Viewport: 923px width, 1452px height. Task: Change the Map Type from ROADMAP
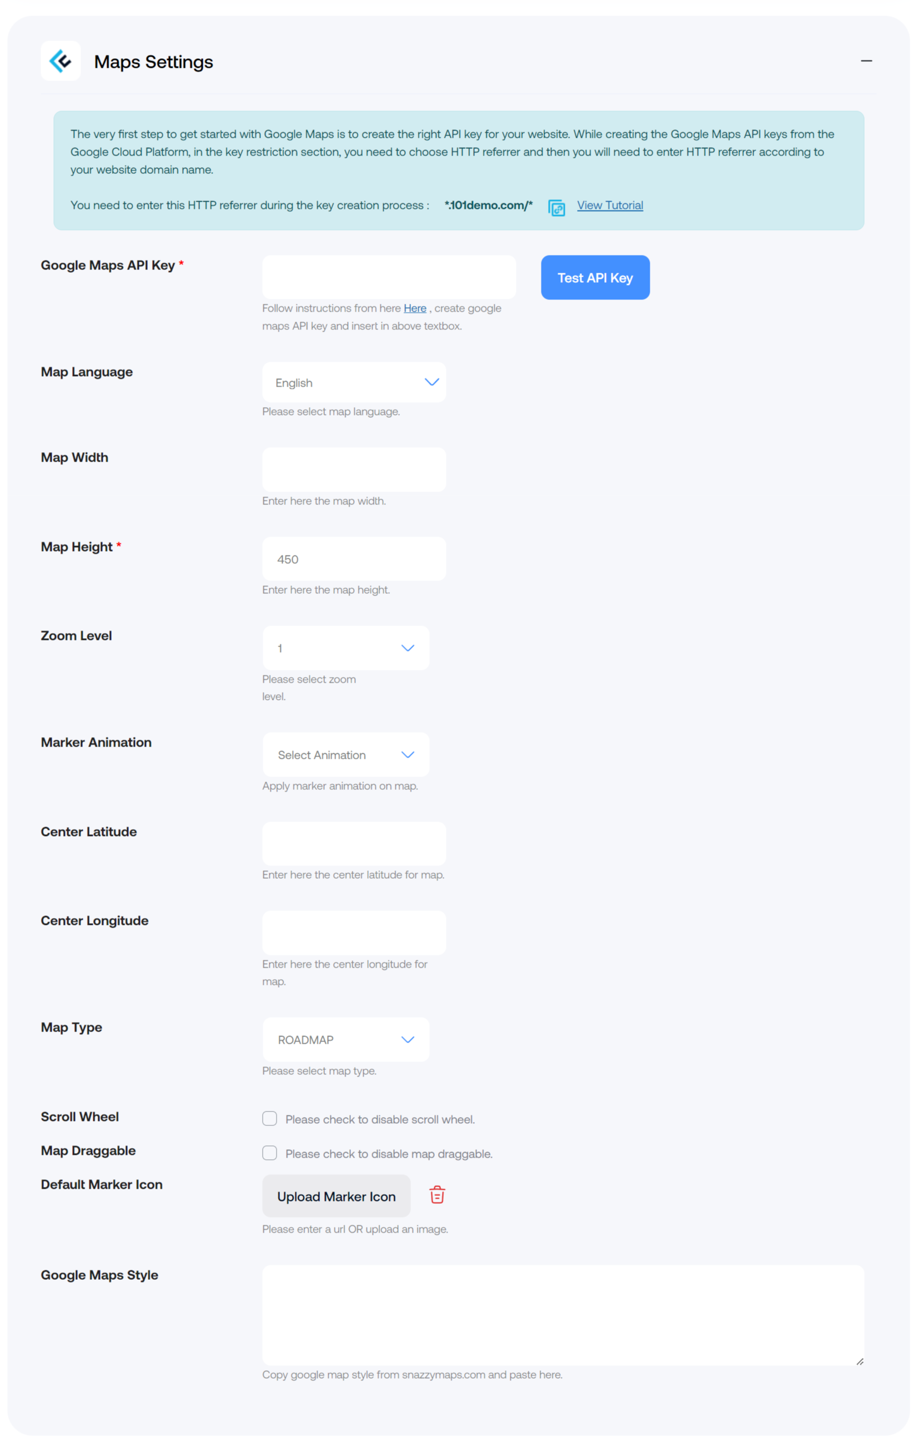pyautogui.click(x=345, y=1039)
